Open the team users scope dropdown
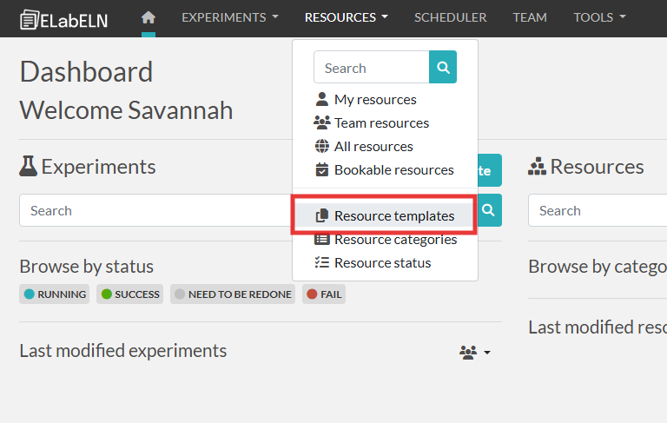This screenshot has width=667, height=423. 475,352
